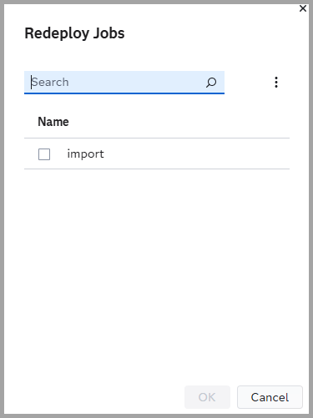Click the search magnifier icon
This screenshot has height=418, width=313.
(x=211, y=83)
